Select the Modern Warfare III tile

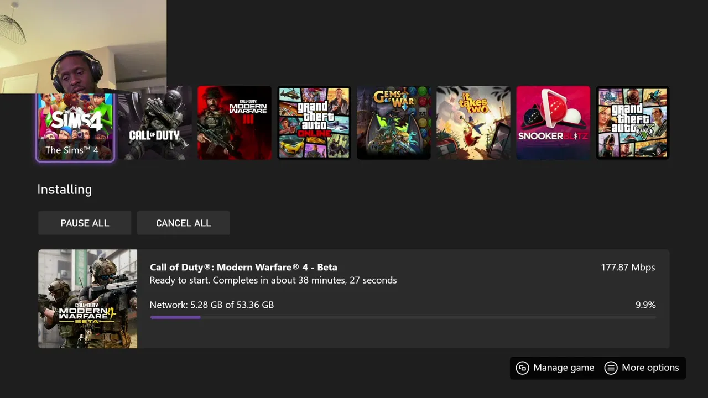point(235,123)
